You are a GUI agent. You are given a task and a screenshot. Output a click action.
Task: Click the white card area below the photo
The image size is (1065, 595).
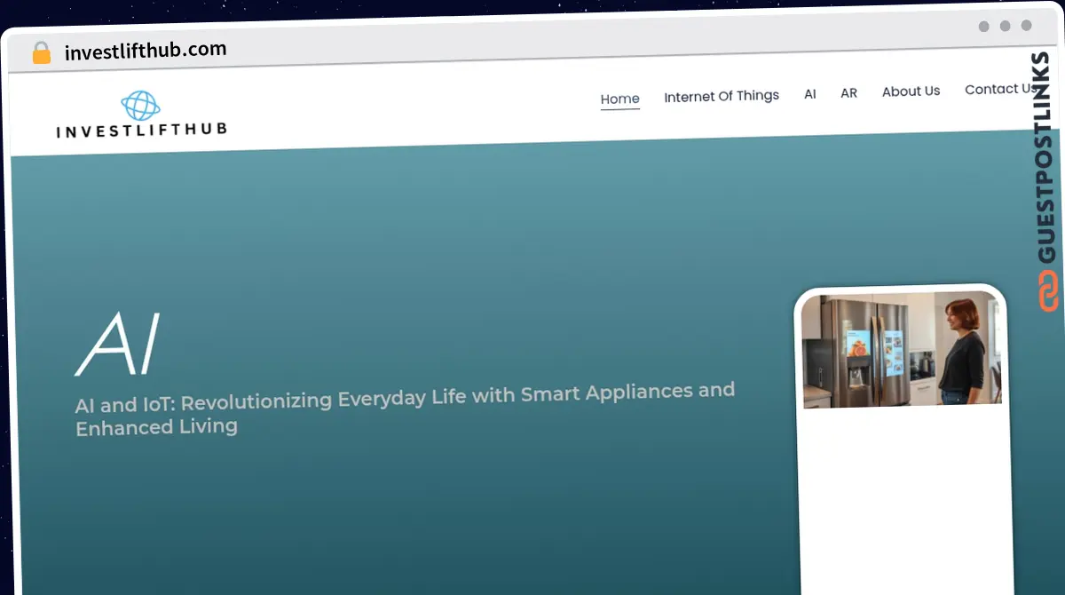coord(903,497)
